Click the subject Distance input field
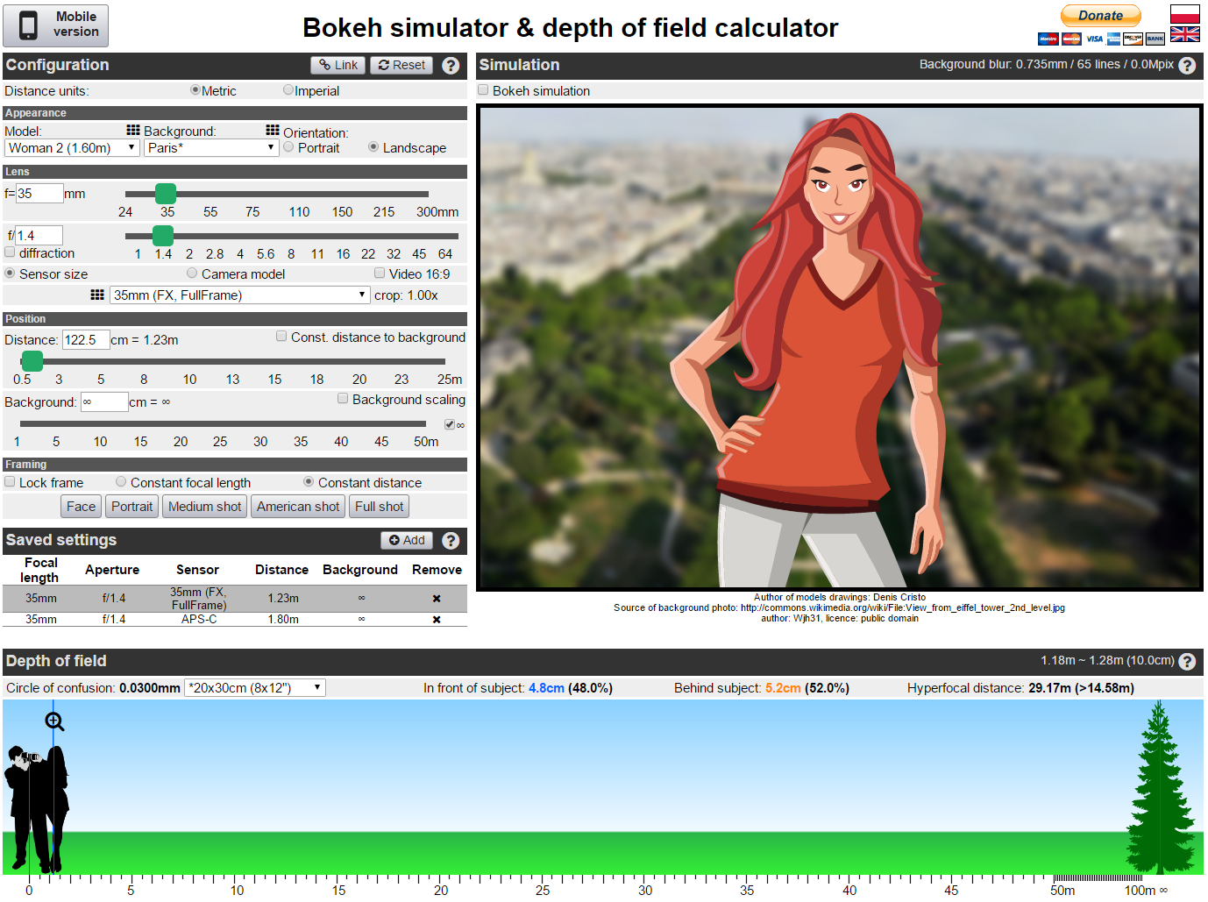Viewport: 1208px width, 902px height. [85, 340]
